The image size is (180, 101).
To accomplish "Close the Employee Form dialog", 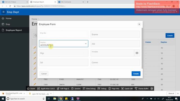I will pos(139,24).
